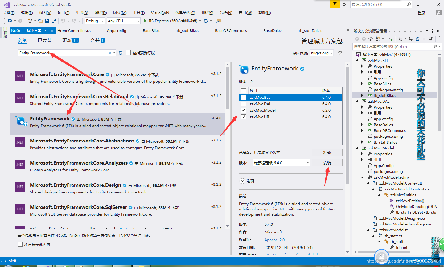
Task: Open the Apache-2.0 license link
Action: tap(274, 240)
